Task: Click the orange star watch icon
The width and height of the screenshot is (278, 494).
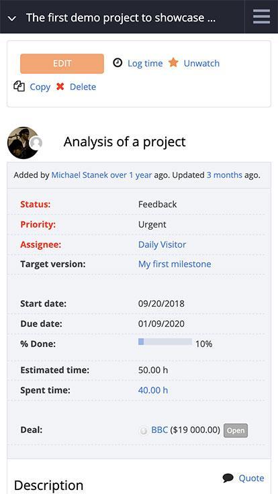Action: [x=173, y=62]
